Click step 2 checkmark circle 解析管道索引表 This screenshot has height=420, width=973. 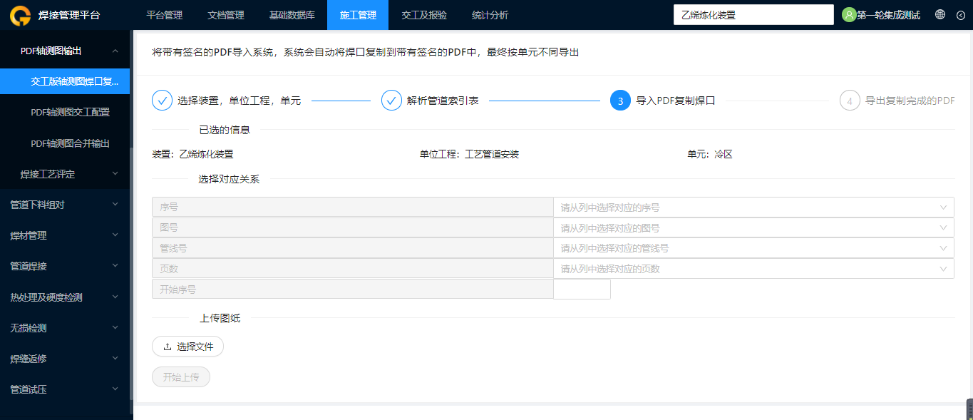[391, 101]
